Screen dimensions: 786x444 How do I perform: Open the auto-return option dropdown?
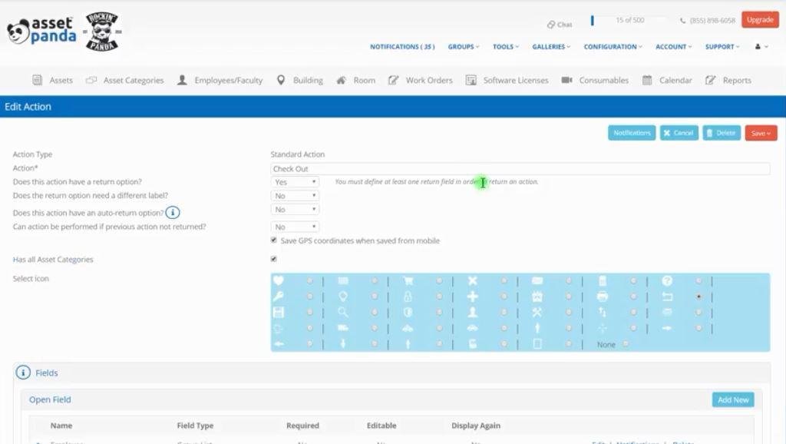[295, 209]
